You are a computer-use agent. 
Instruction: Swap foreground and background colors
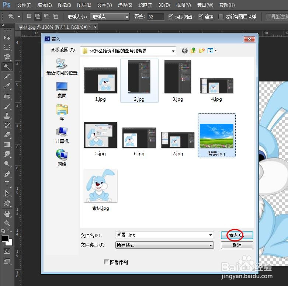pyautogui.click(x=10, y=231)
